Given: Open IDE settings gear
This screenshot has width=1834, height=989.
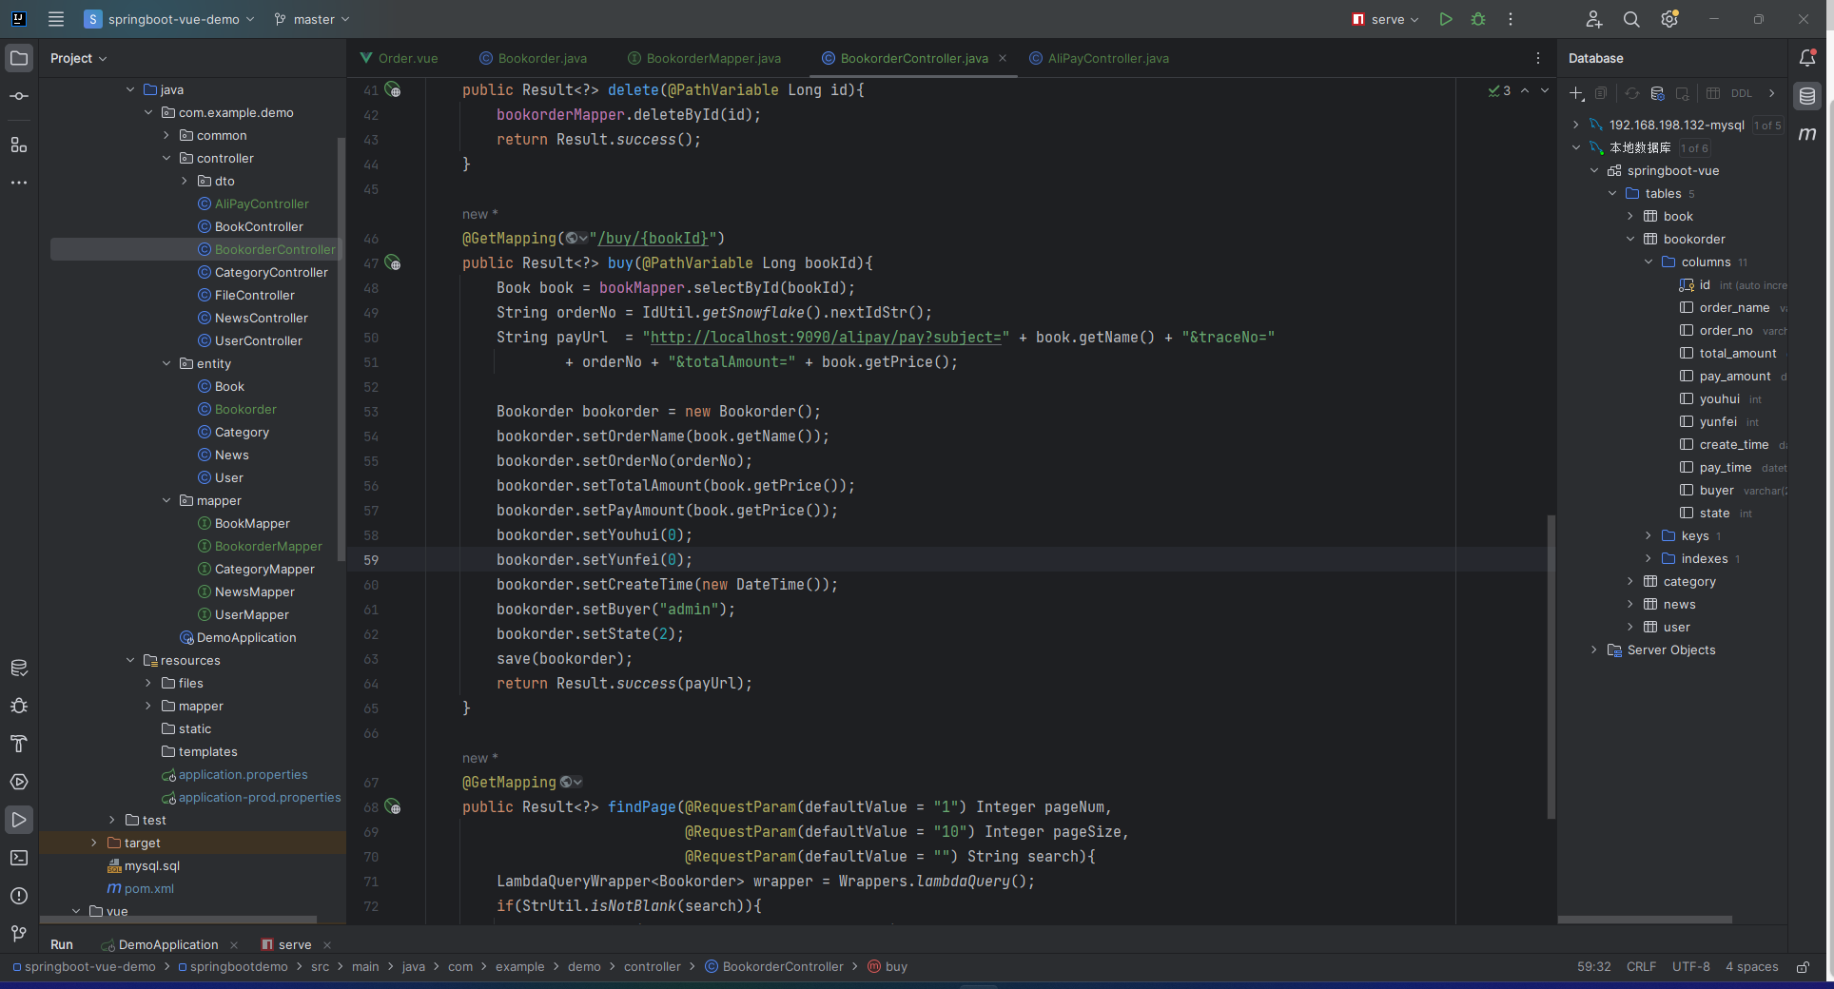Looking at the screenshot, I should coord(1669,19).
